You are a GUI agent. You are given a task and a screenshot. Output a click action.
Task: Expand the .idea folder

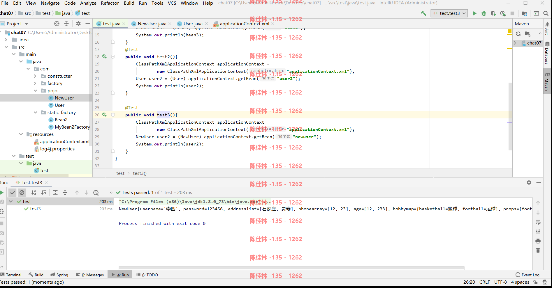coord(6,40)
